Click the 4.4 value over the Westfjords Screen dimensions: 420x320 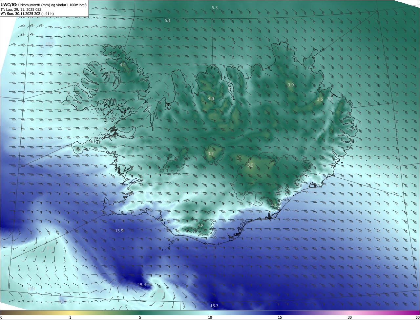(x=122, y=65)
